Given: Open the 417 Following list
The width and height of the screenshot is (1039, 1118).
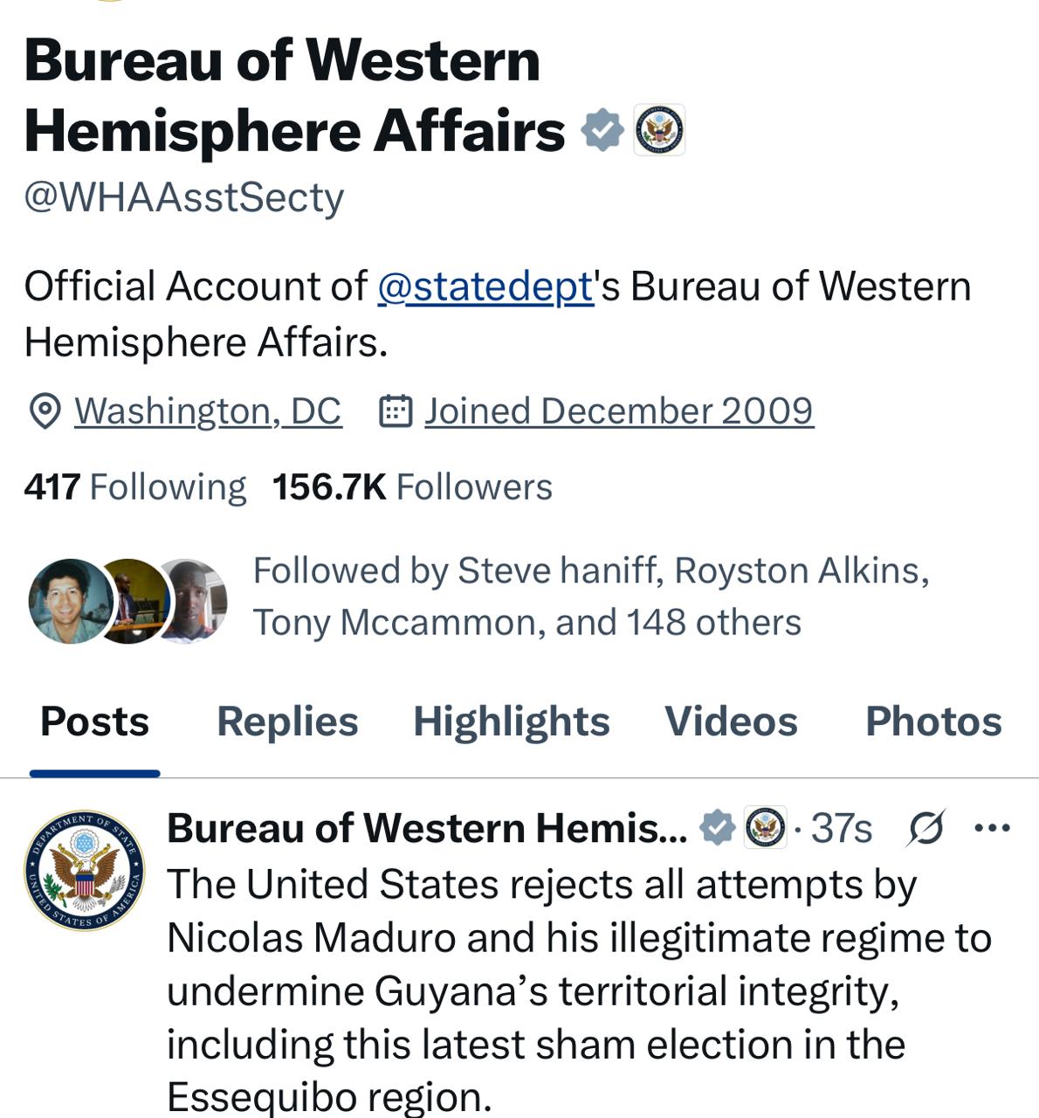Looking at the screenshot, I should (x=134, y=487).
